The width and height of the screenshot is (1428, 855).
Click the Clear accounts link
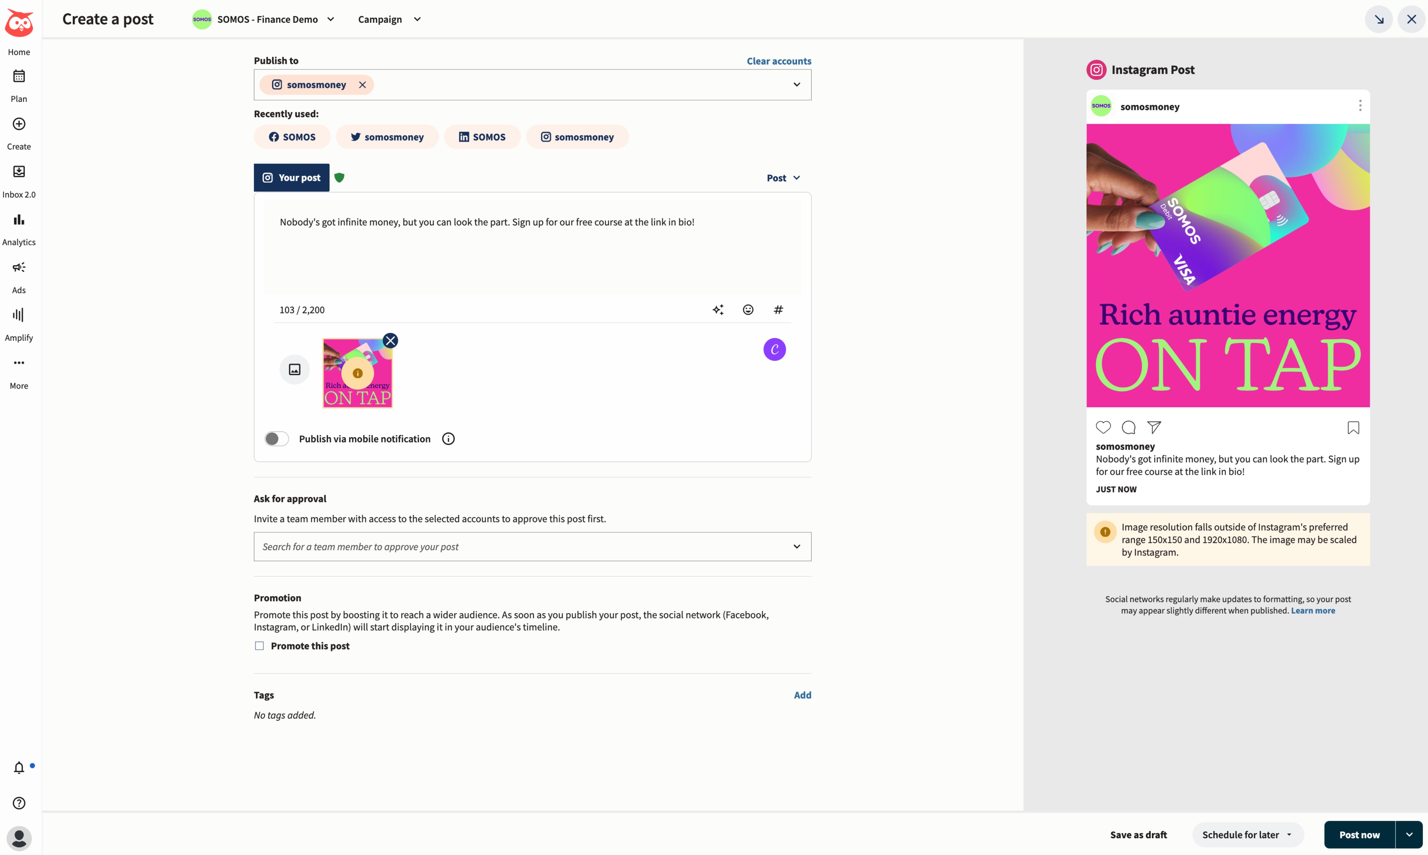tap(778, 61)
